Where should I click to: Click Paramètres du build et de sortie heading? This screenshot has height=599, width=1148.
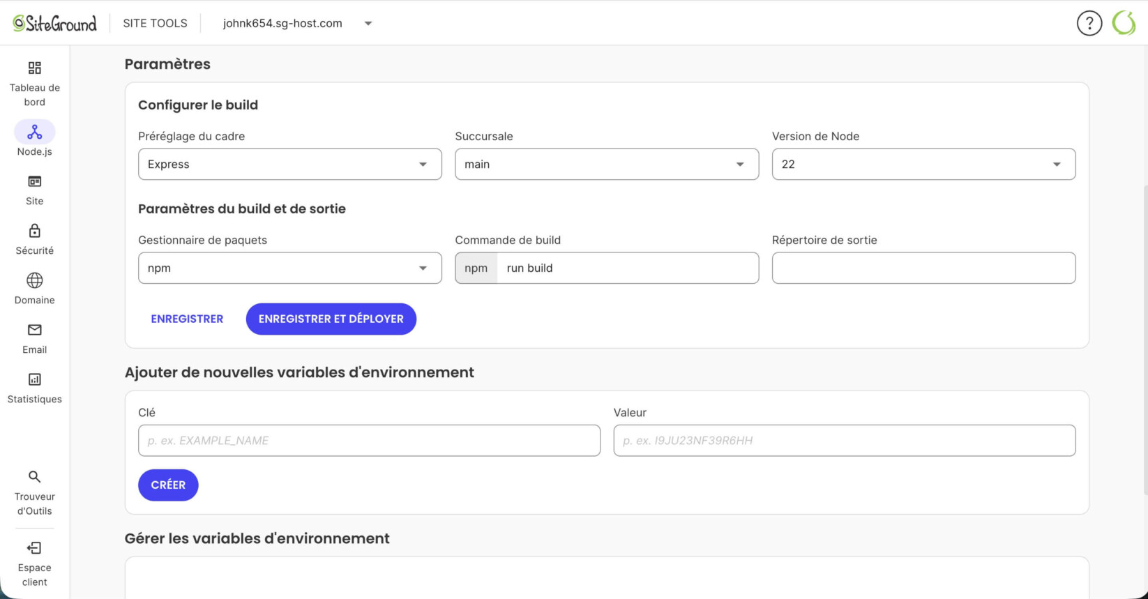(x=242, y=208)
